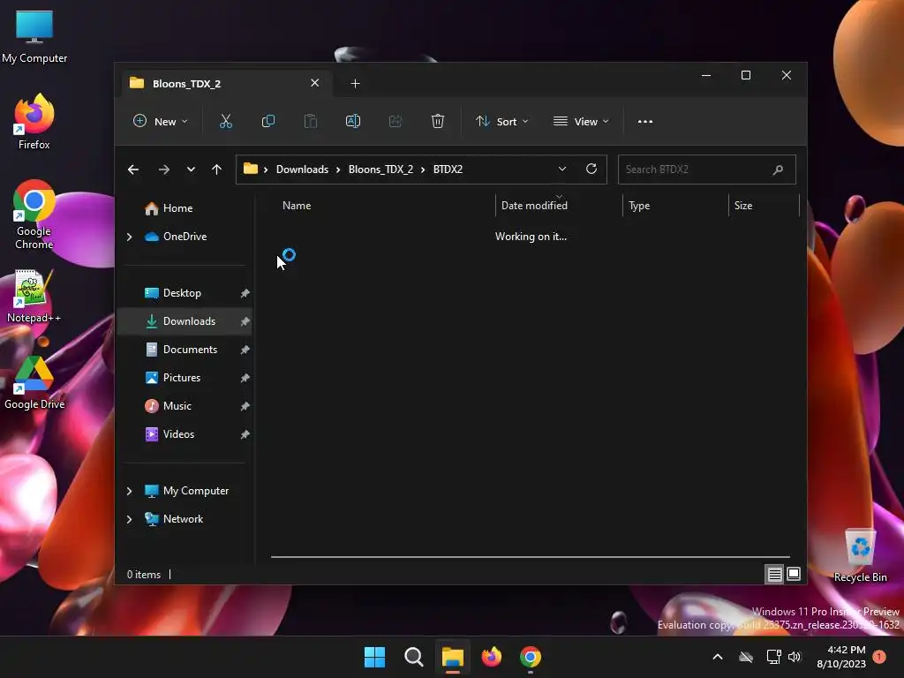Sort by Type column header

point(675,206)
